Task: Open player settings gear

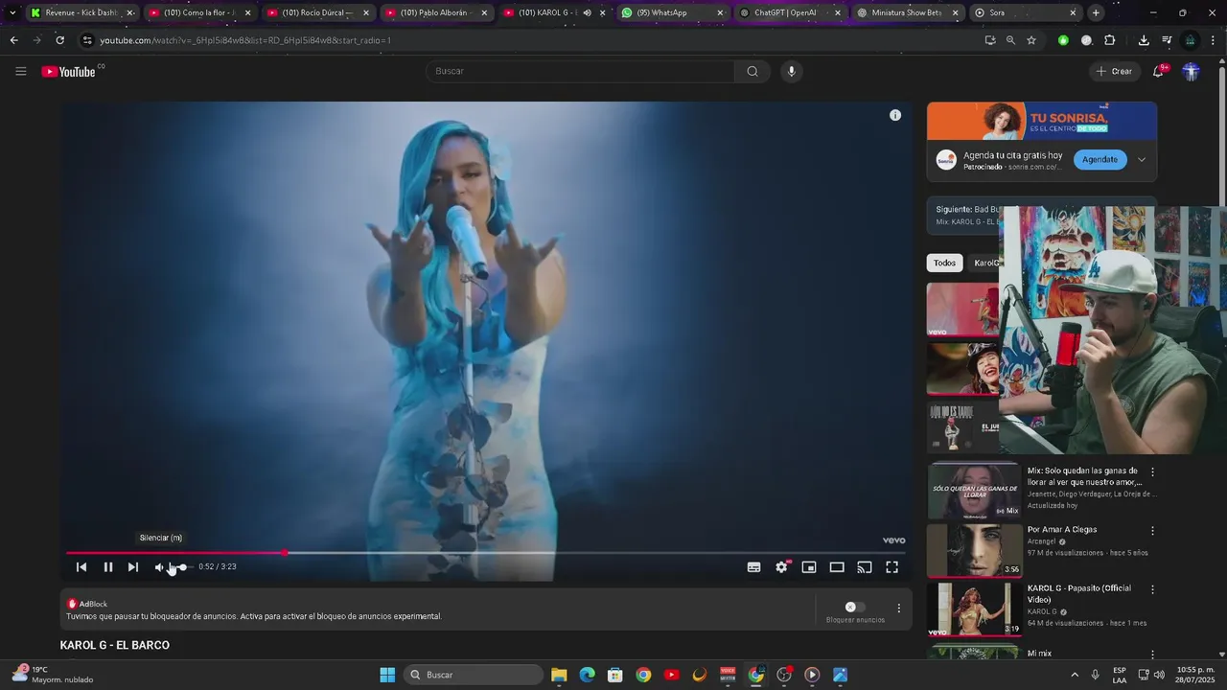Action: [782, 567]
